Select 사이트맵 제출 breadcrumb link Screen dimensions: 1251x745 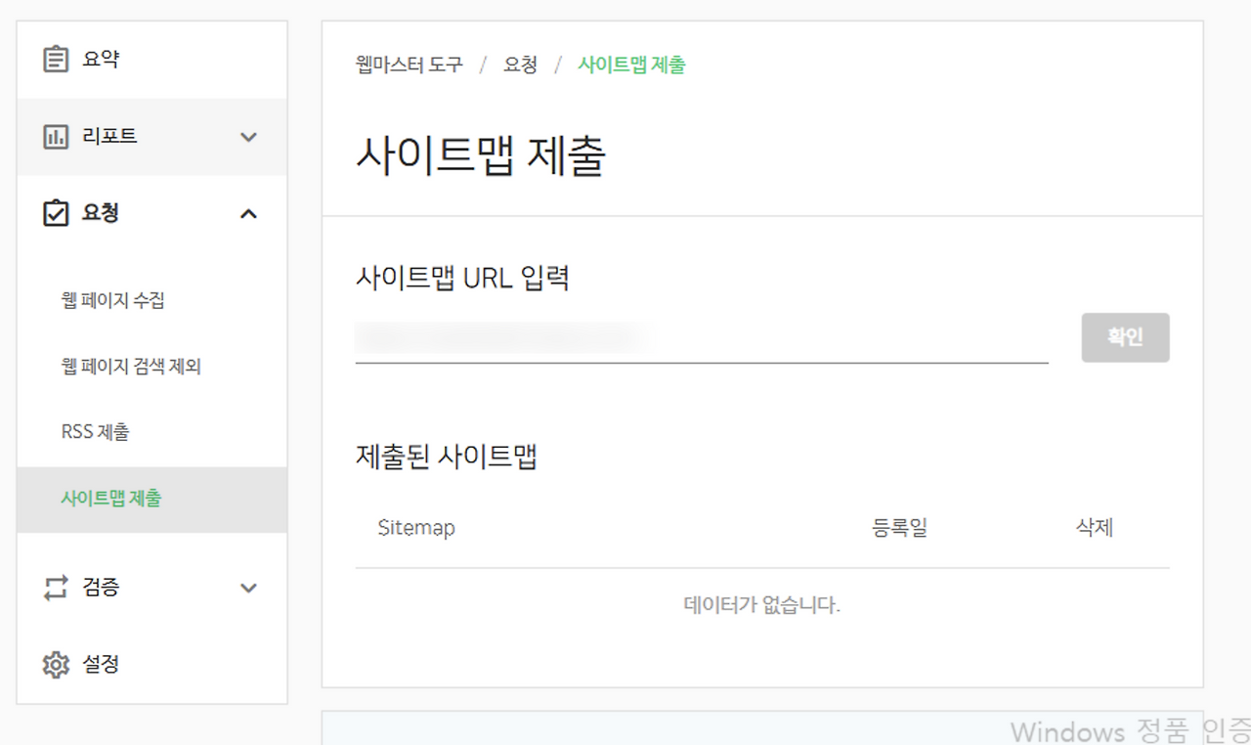(631, 65)
